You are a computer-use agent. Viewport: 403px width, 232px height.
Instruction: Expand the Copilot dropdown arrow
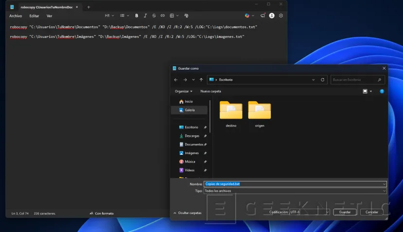[x=253, y=16]
